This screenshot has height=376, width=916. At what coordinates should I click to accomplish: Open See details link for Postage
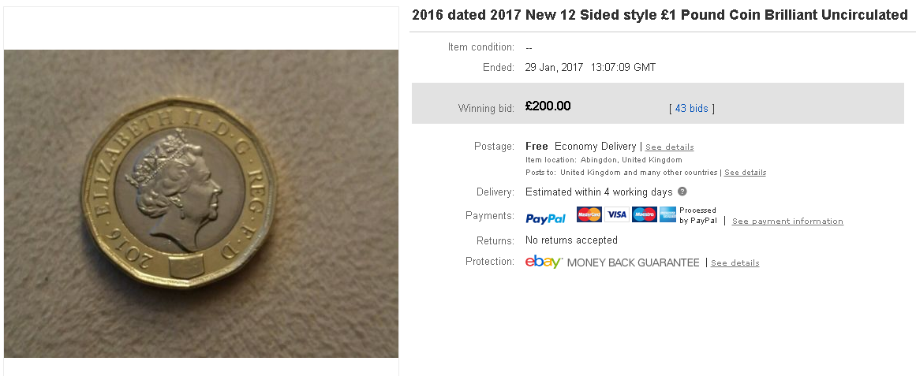[670, 147]
